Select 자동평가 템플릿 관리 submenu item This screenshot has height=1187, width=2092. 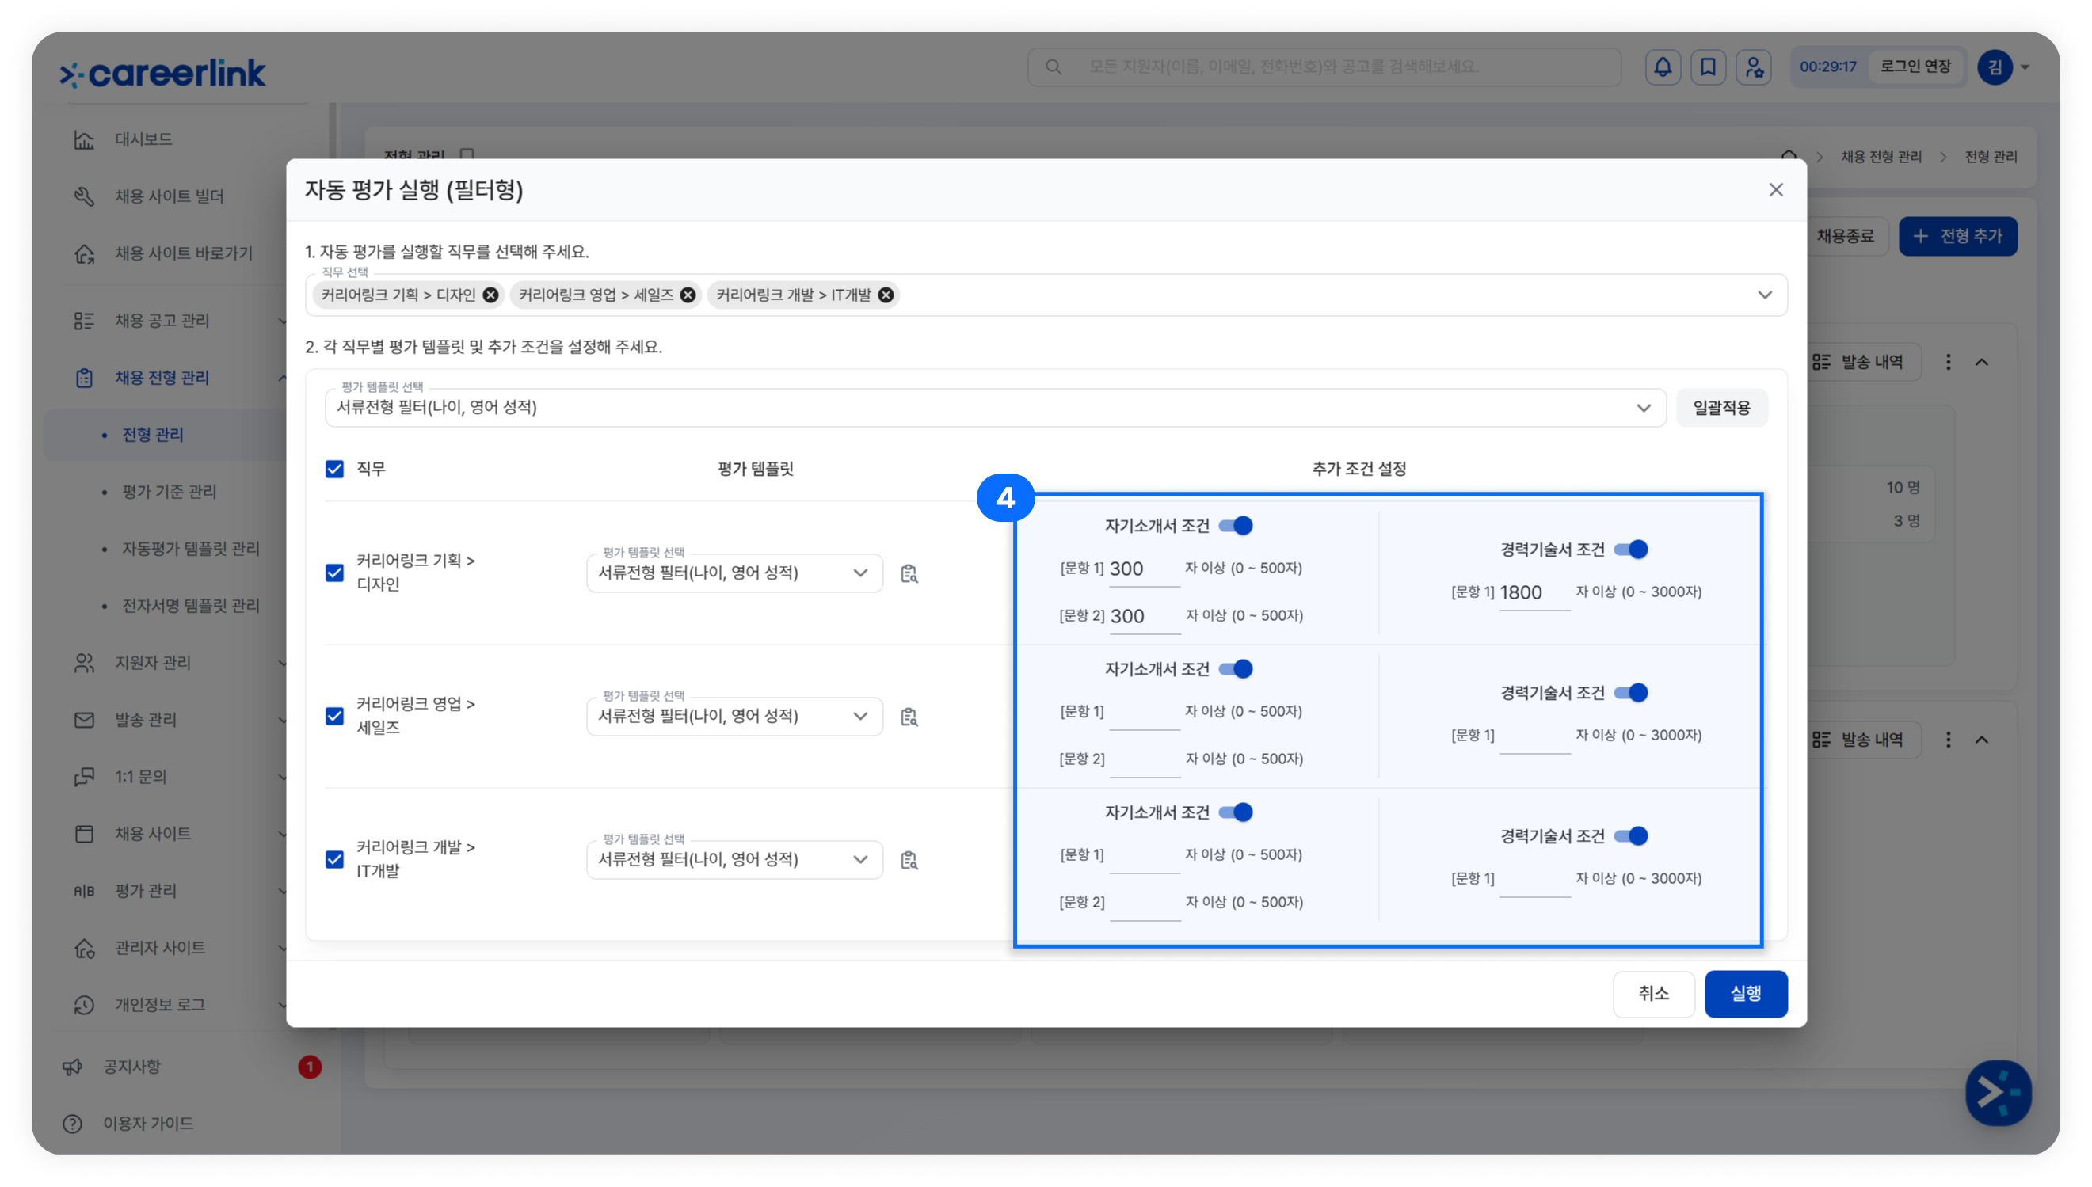tap(190, 549)
